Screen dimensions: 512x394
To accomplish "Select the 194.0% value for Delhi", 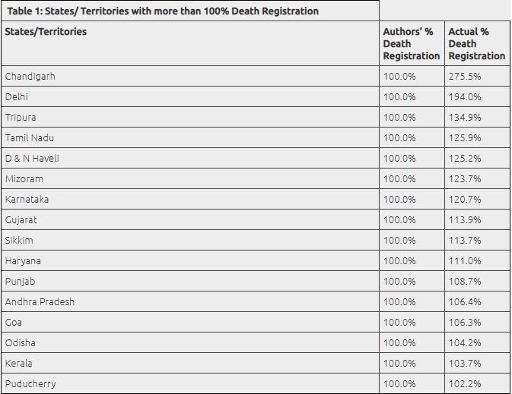I will pos(465,97).
